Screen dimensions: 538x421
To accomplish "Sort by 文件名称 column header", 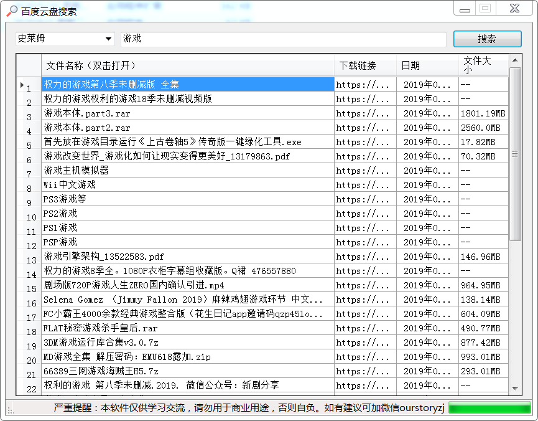I will (x=188, y=65).
